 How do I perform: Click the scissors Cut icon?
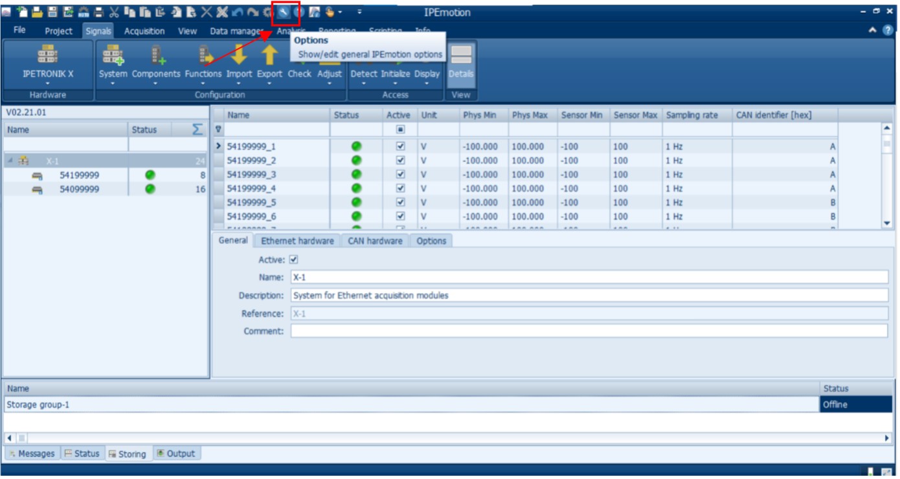click(113, 12)
